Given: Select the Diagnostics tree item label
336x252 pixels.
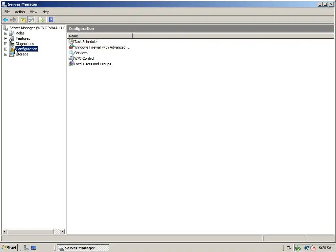Looking at the screenshot, I should point(25,44).
